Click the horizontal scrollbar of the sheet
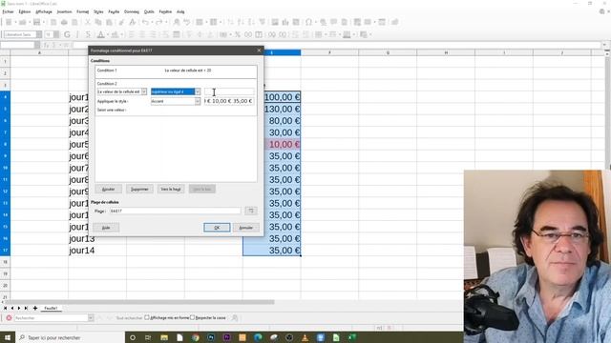The image size is (611, 343). 140,302
